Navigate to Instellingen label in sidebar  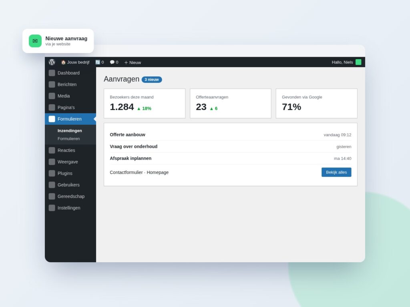click(69, 208)
